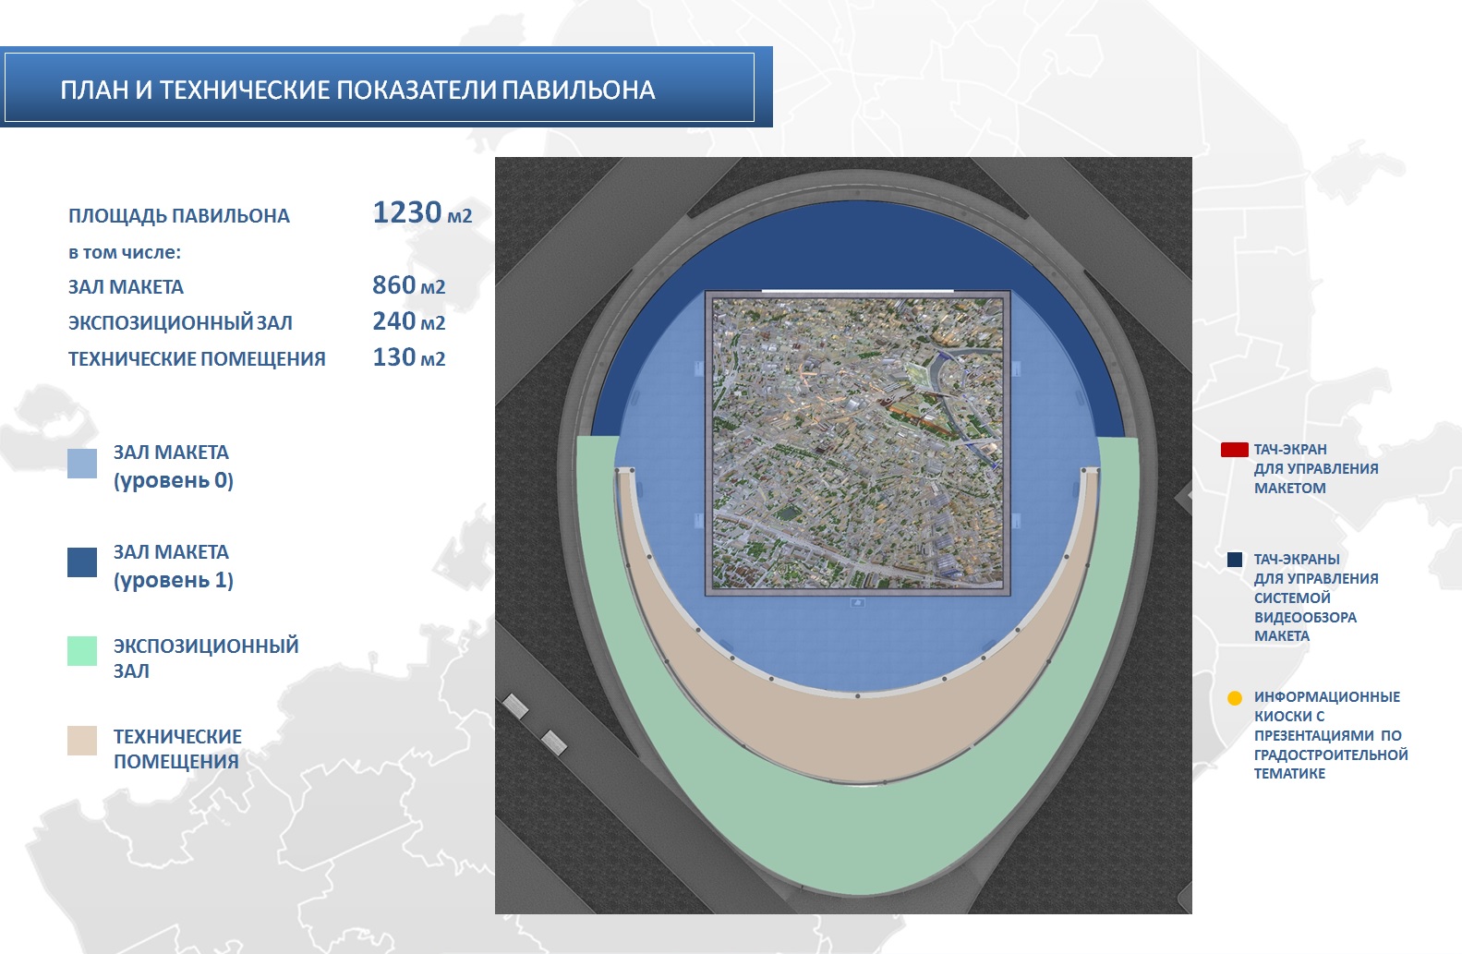Image resolution: width=1462 pixels, height=954 pixels.
Task: Click the green ЭКСПОЗИЦИОННЫЙ ЗАЛ legend swatch
Action: [82, 651]
